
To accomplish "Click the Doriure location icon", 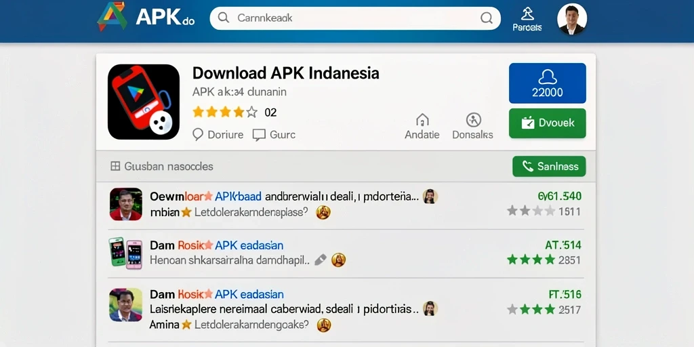I will pos(198,135).
